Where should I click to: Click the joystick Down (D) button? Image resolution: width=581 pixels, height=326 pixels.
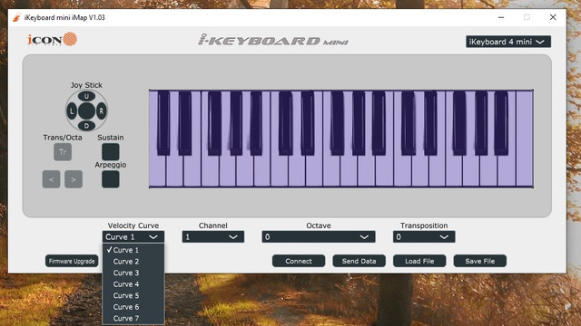[86, 125]
